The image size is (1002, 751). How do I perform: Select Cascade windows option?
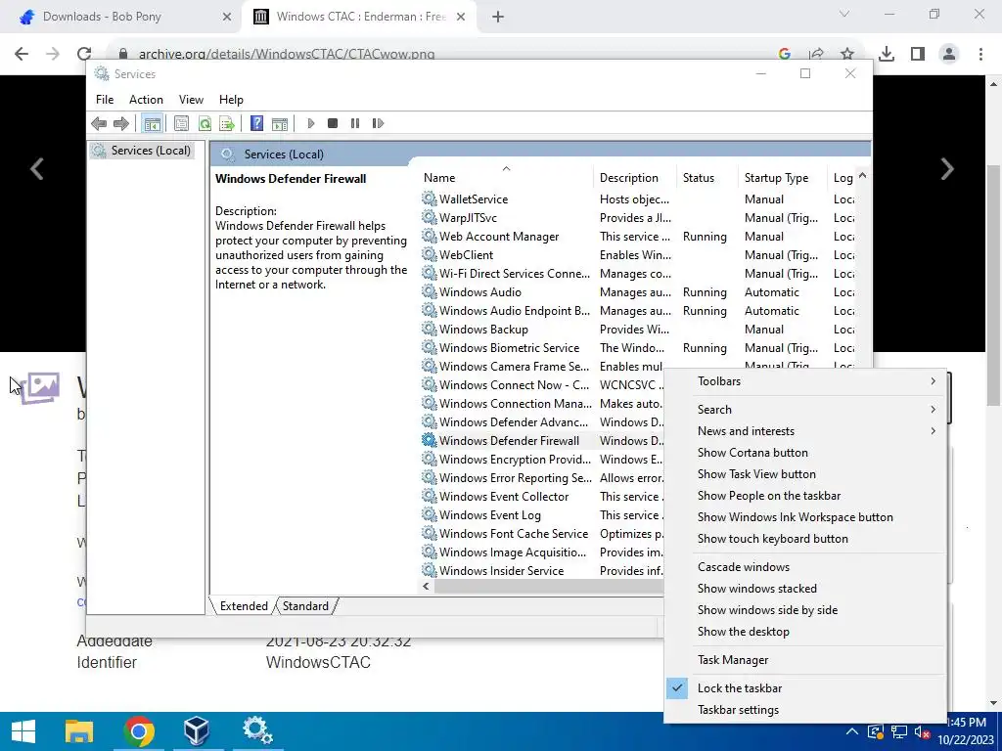point(805,566)
